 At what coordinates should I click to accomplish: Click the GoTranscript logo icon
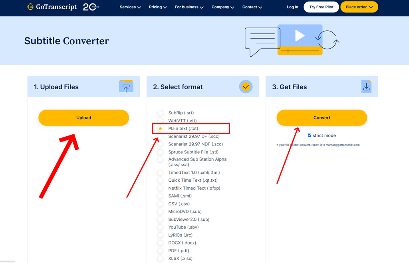[x=30, y=7]
